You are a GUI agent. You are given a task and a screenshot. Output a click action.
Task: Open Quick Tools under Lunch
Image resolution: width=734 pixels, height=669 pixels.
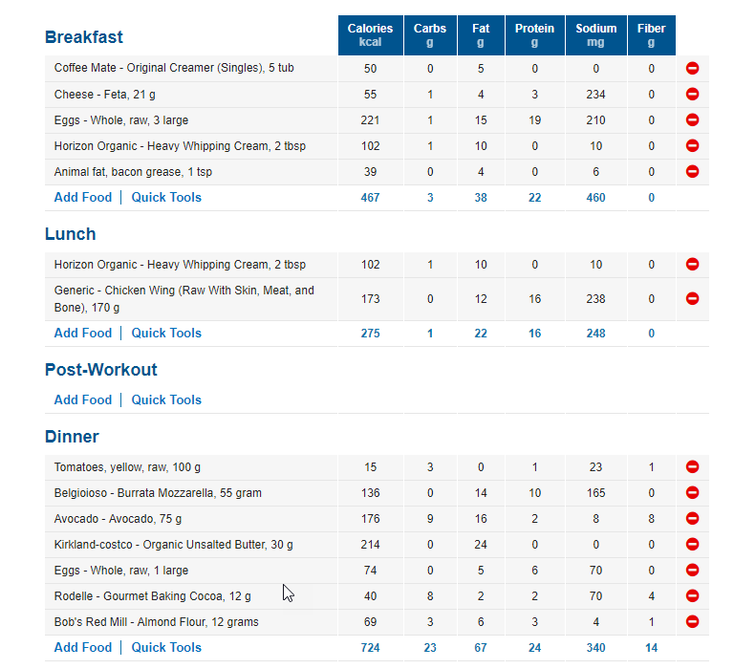(x=166, y=334)
